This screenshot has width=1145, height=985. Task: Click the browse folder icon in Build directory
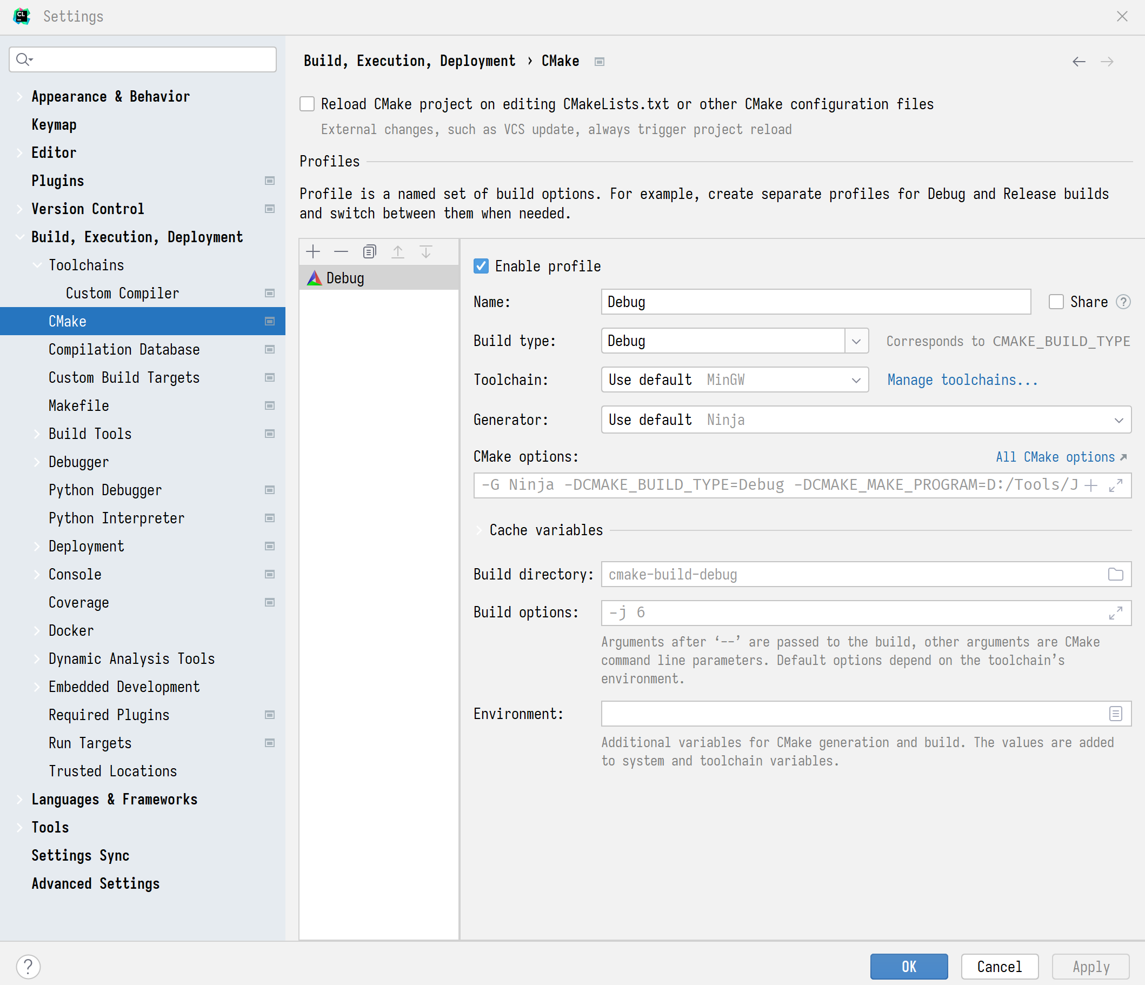tap(1115, 574)
